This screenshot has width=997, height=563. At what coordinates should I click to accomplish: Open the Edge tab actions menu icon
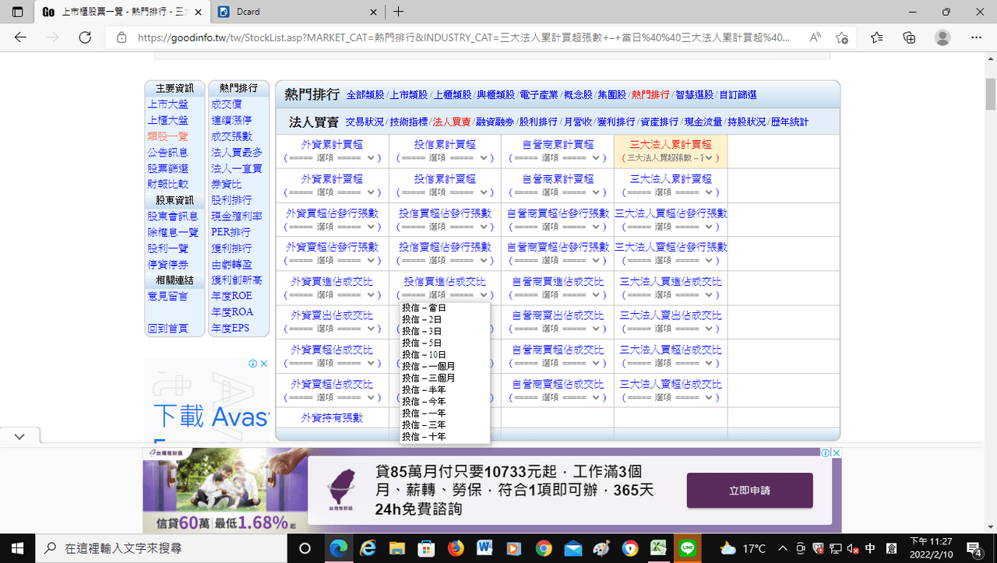coord(18,12)
